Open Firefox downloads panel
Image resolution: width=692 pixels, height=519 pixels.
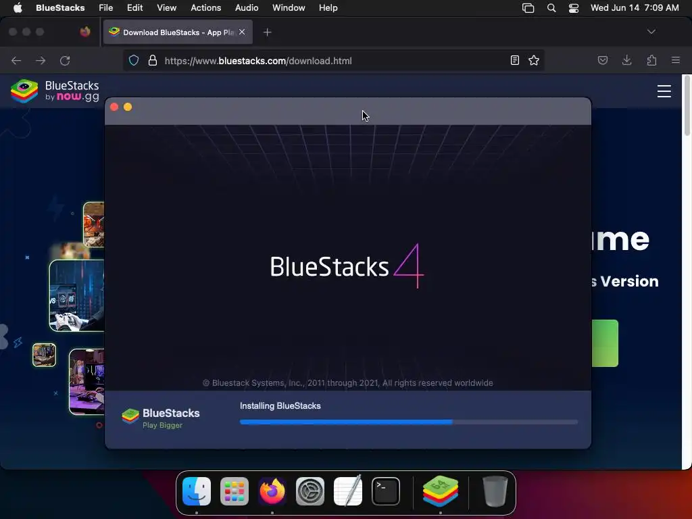click(626, 60)
